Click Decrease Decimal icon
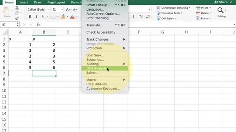This screenshot has height=132, width=236. coord(148,16)
